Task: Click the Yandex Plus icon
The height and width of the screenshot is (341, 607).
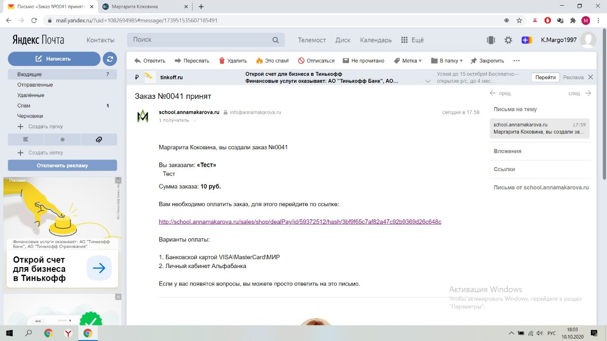Action: tap(526, 40)
